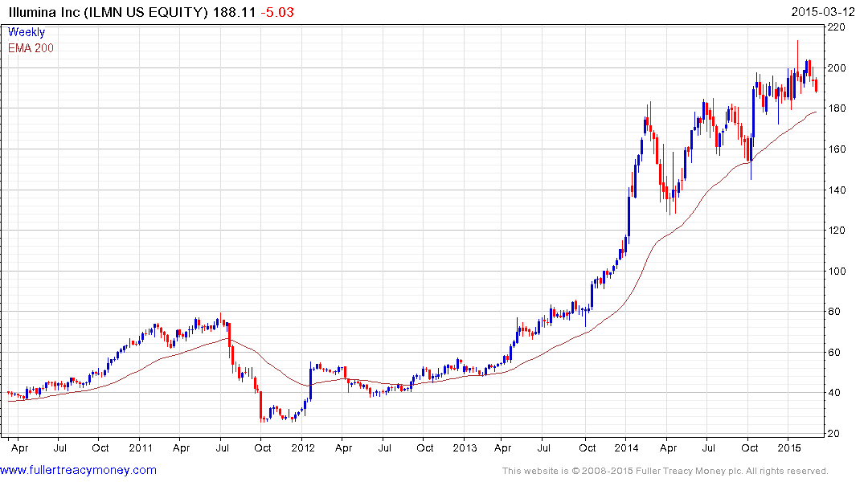
Task: Click the 220 price axis label
Action: [837, 27]
